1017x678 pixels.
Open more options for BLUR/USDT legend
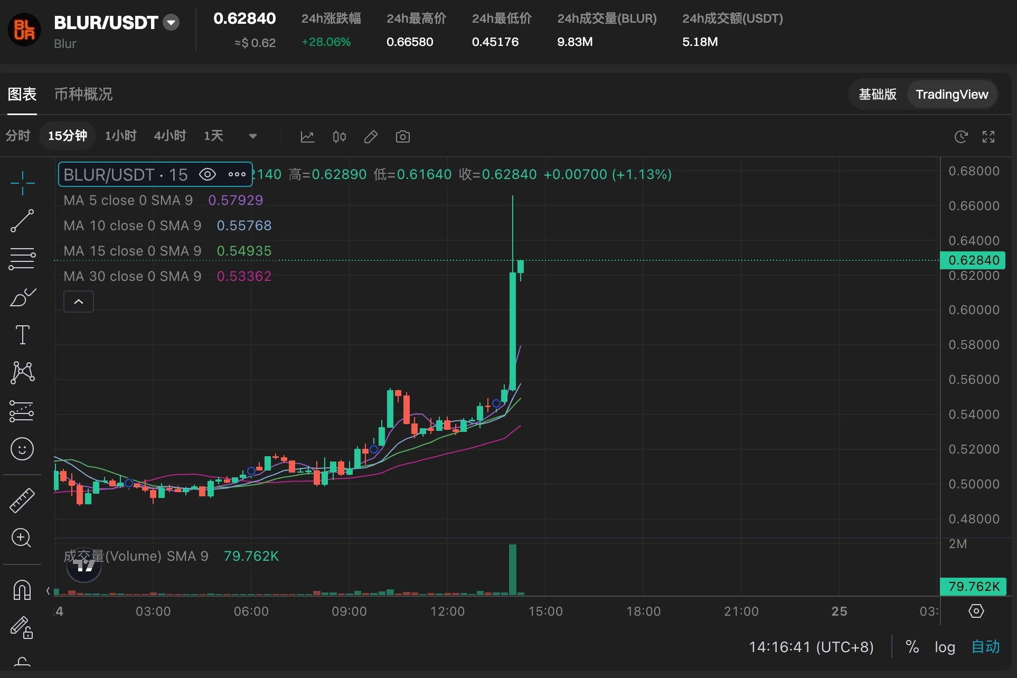[237, 174]
